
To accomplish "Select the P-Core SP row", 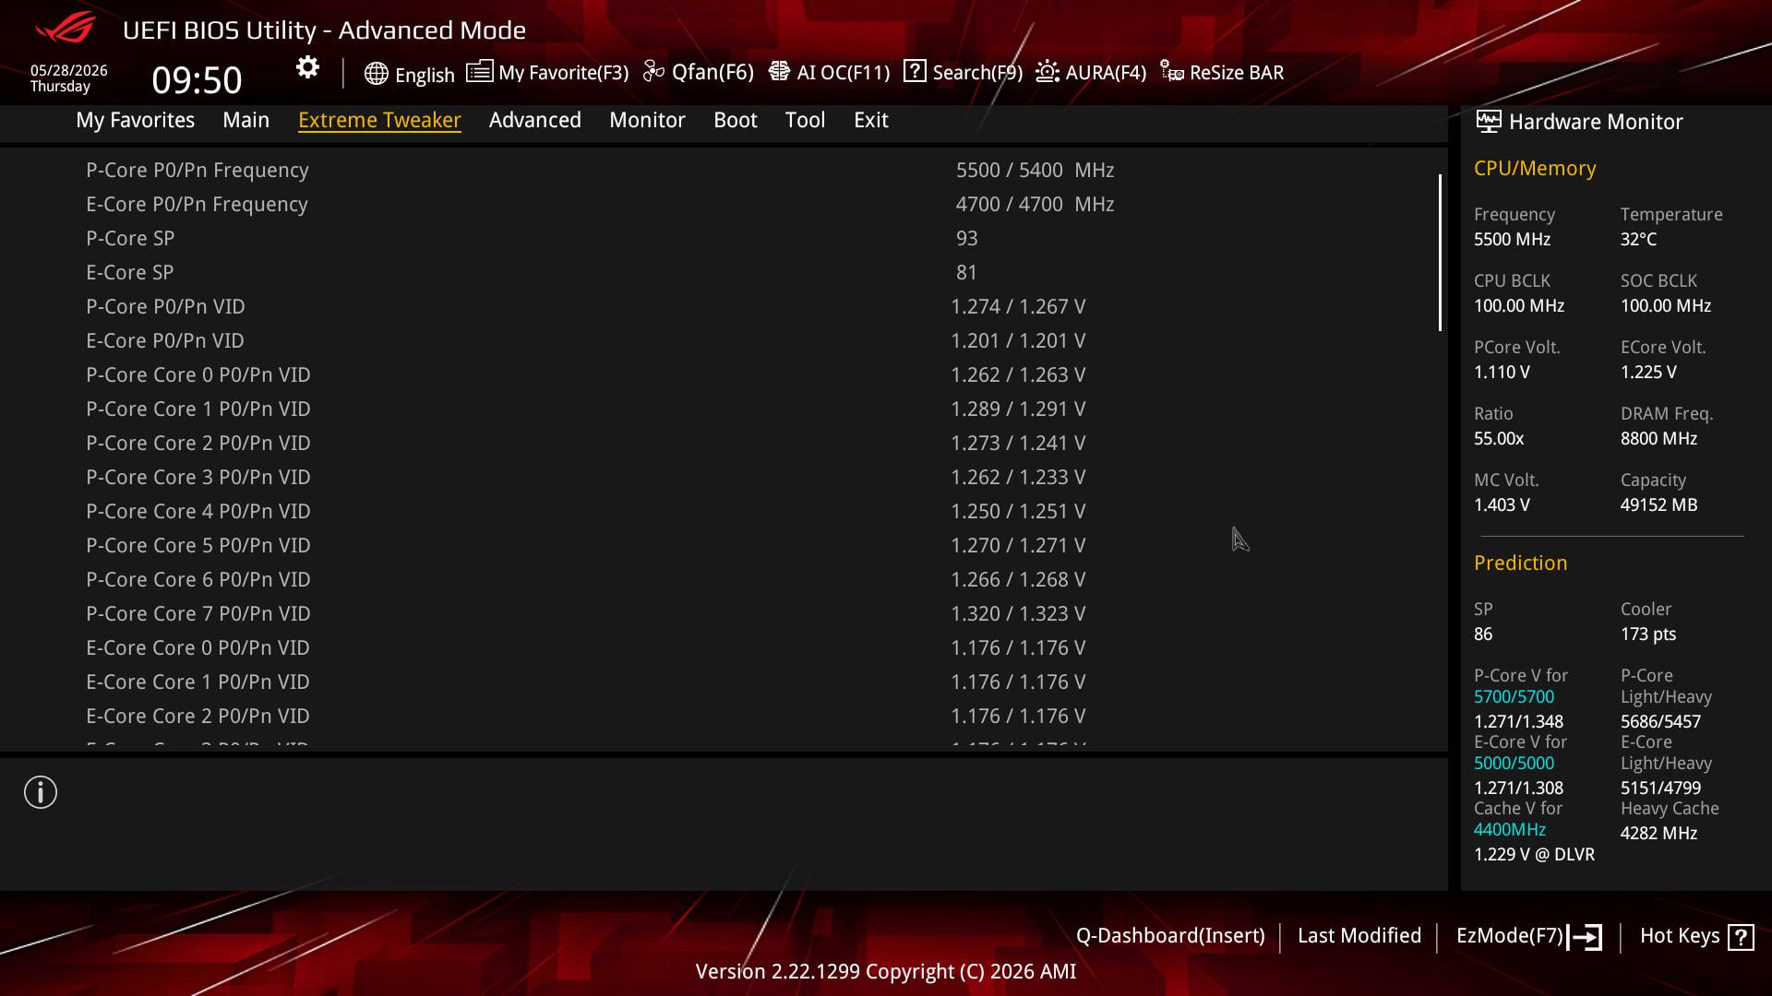I will (x=720, y=239).
